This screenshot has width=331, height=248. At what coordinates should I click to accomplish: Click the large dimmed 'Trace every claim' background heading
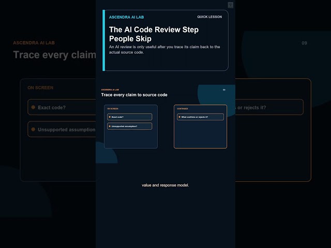pyautogui.click(x=54, y=55)
